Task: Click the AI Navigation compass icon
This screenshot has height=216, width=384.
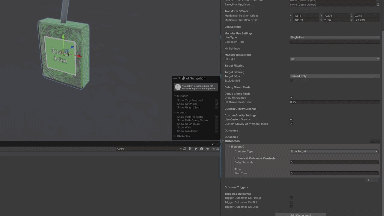Action: pos(183,78)
